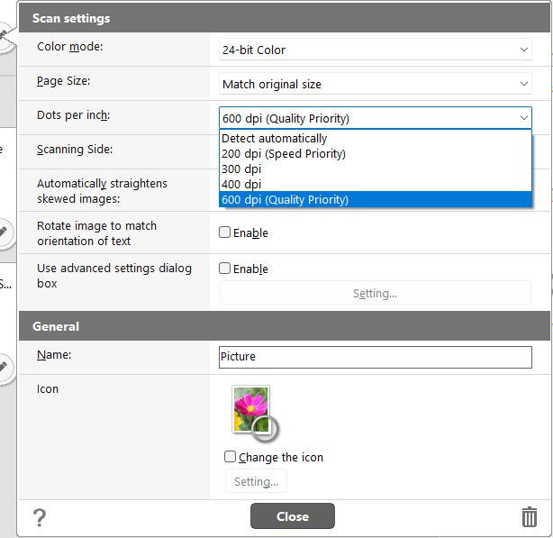Viewport: 553px width, 538px height.
Task: Click the Name input field containing Picture
Action: [375, 357]
